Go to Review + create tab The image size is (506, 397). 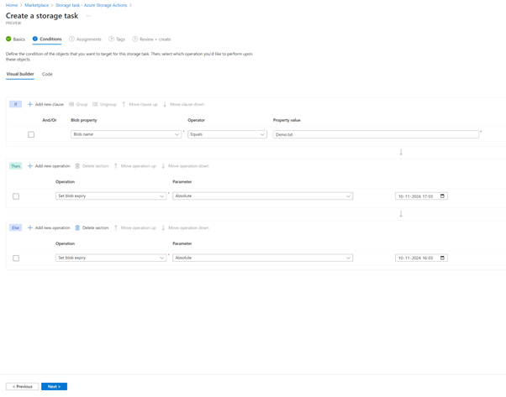151,39
